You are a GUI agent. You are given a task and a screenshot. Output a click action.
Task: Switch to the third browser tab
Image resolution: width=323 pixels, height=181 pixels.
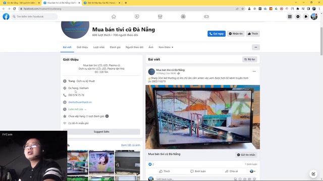pyautogui.click(x=102, y=3)
